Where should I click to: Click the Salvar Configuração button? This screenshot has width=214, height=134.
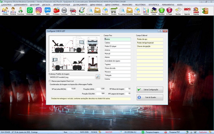(x=150, y=90)
